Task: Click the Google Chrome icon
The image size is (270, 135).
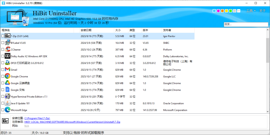Action: point(7,76)
